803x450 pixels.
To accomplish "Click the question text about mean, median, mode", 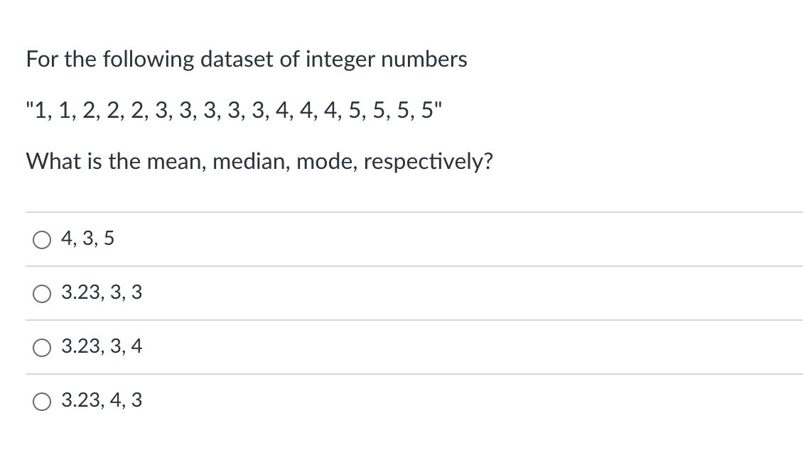I will tap(259, 162).
